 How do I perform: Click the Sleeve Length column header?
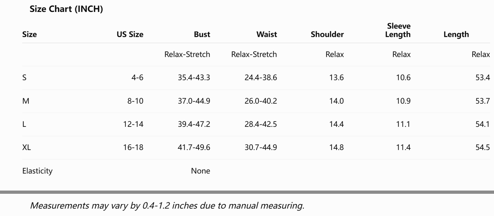(398, 30)
